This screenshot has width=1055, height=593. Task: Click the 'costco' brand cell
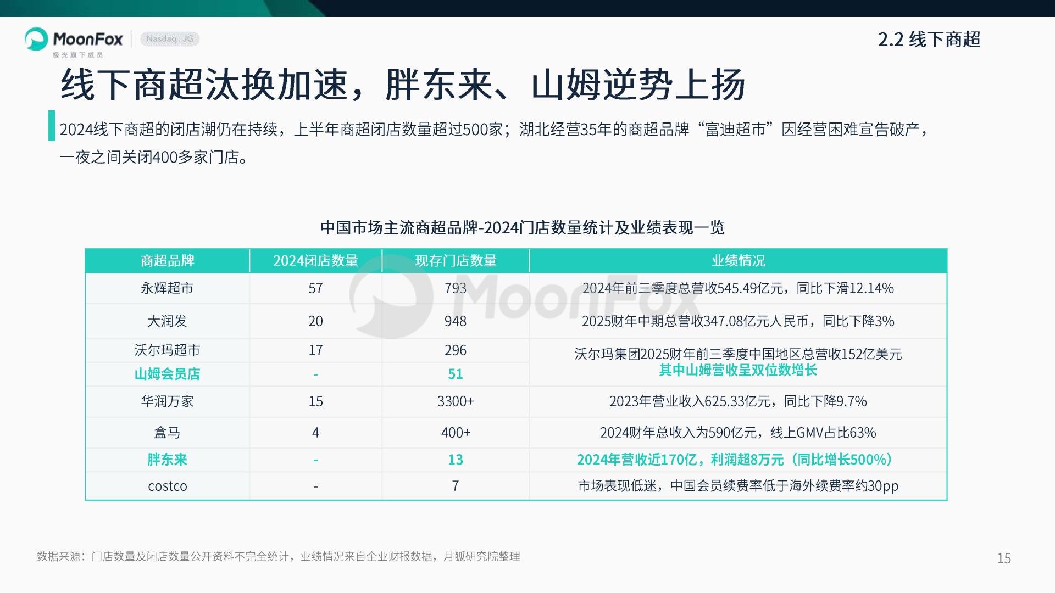[168, 486]
